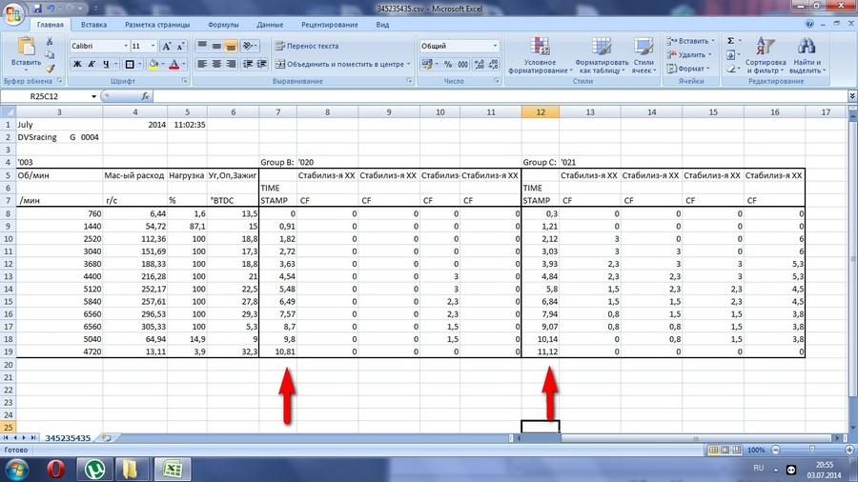858x482 pixels.
Task: Click the percent style icon
Action: pyautogui.click(x=448, y=64)
